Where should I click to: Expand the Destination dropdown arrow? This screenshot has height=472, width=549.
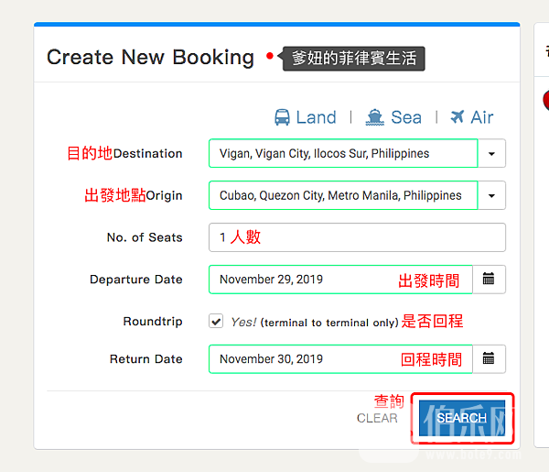pos(491,154)
